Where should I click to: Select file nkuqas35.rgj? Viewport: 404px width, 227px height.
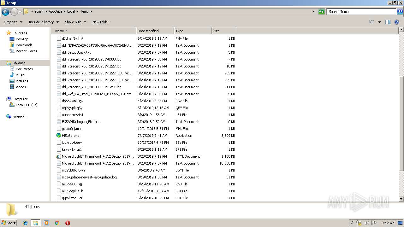72,184
